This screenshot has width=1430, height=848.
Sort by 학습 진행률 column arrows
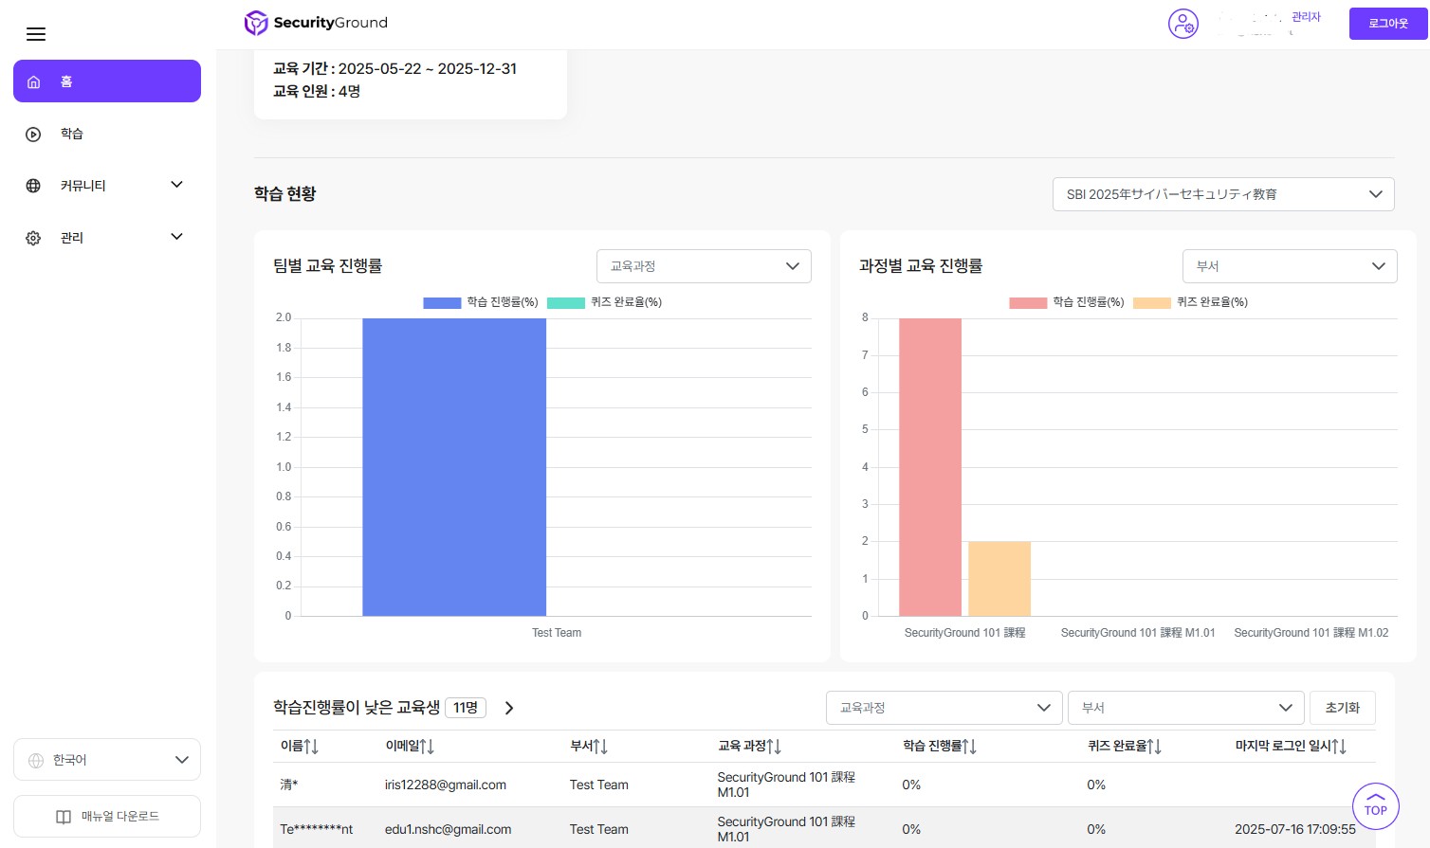[969, 747]
